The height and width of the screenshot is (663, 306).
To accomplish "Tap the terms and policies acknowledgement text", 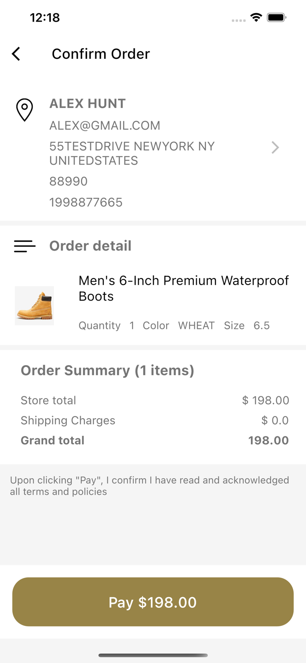I will pyautogui.click(x=150, y=486).
